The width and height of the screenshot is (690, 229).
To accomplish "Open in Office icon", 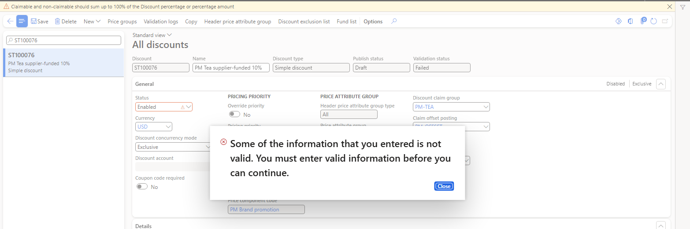I will (631, 21).
